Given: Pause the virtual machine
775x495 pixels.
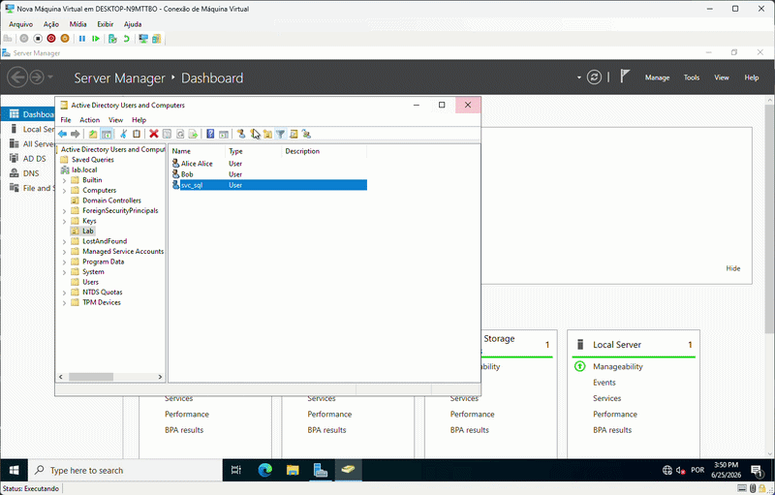Looking at the screenshot, I should coord(82,39).
